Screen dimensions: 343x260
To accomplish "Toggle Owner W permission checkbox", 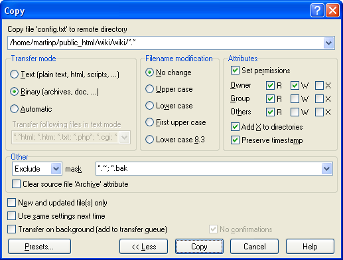I will click(x=295, y=86).
